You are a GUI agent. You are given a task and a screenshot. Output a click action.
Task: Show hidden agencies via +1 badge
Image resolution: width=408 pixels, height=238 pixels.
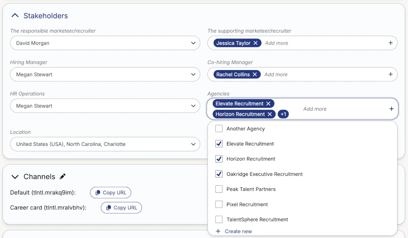coord(283,114)
